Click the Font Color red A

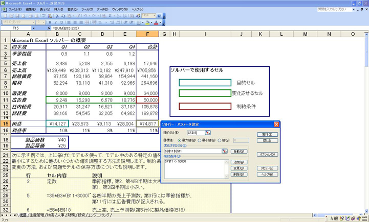[x=156, y=22]
